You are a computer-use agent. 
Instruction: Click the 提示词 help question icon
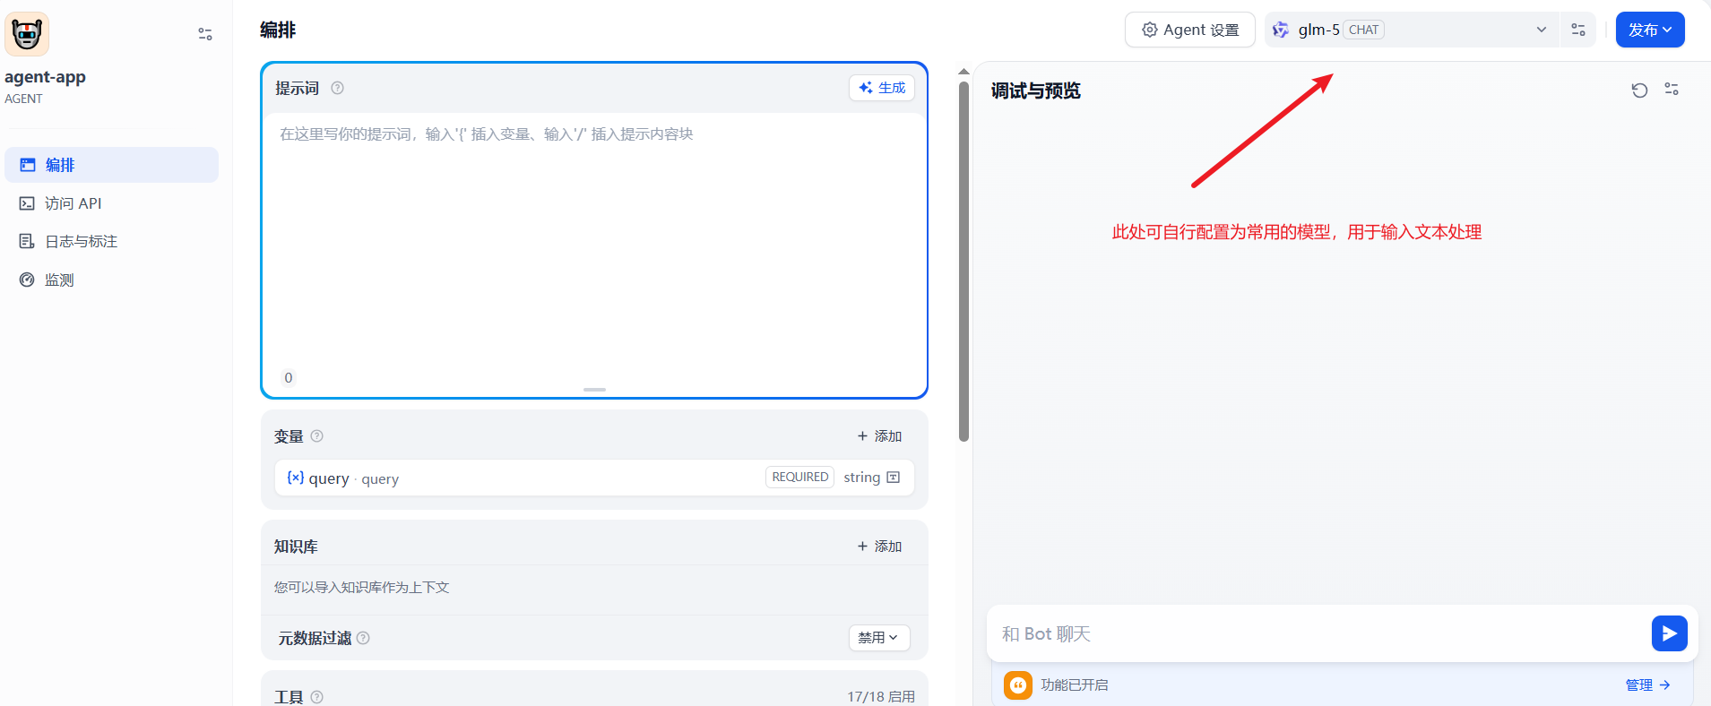337,88
